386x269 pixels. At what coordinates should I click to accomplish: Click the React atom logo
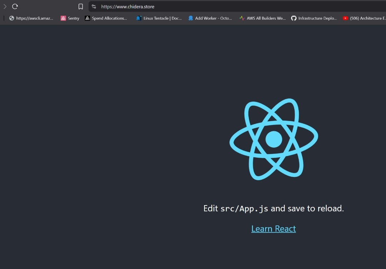tap(274, 139)
